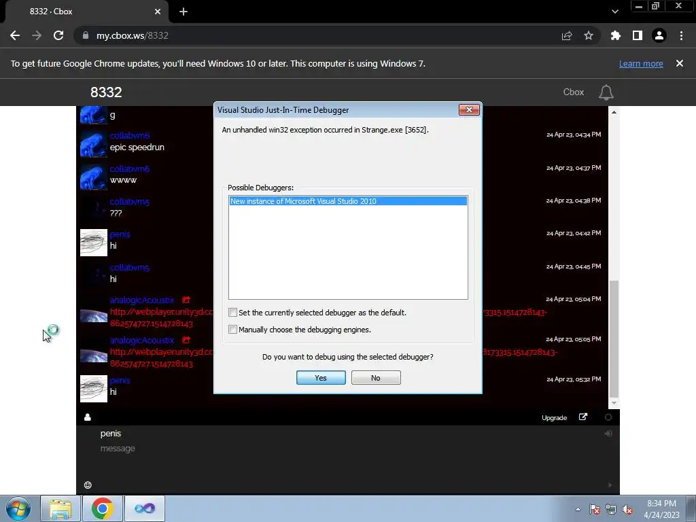Click Chrome icon on taskbar
The width and height of the screenshot is (696, 522).
pos(102,508)
